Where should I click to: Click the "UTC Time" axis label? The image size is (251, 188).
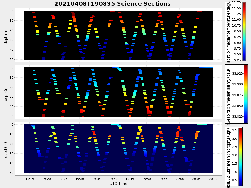(x=118, y=184)
